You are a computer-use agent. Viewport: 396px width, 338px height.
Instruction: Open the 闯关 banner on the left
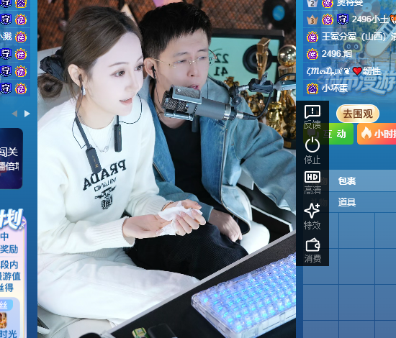[12, 158]
